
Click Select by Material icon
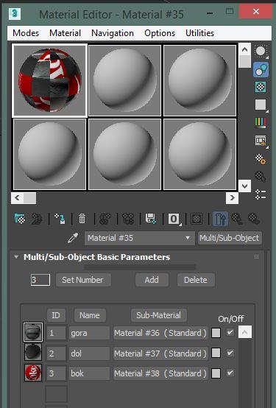pyautogui.click(x=261, y=177)
